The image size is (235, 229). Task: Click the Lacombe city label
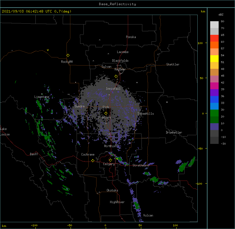coord(123,52)
